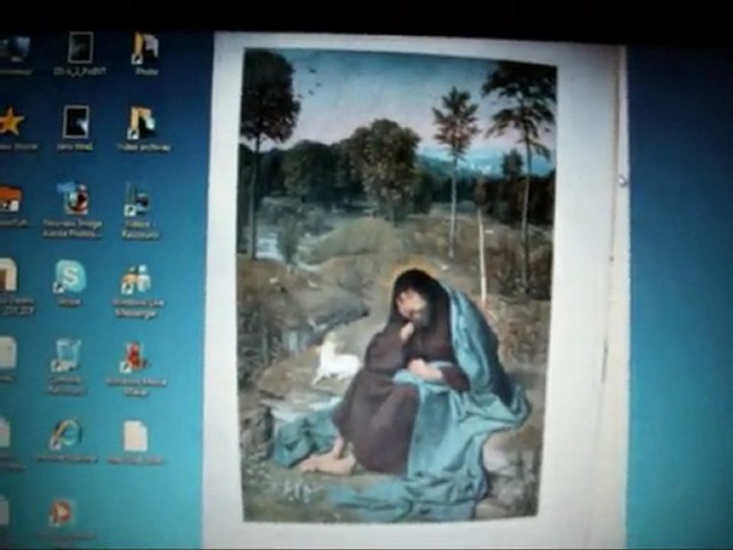
Task: Click the white lamb in the painting
Action: point(336,360)
